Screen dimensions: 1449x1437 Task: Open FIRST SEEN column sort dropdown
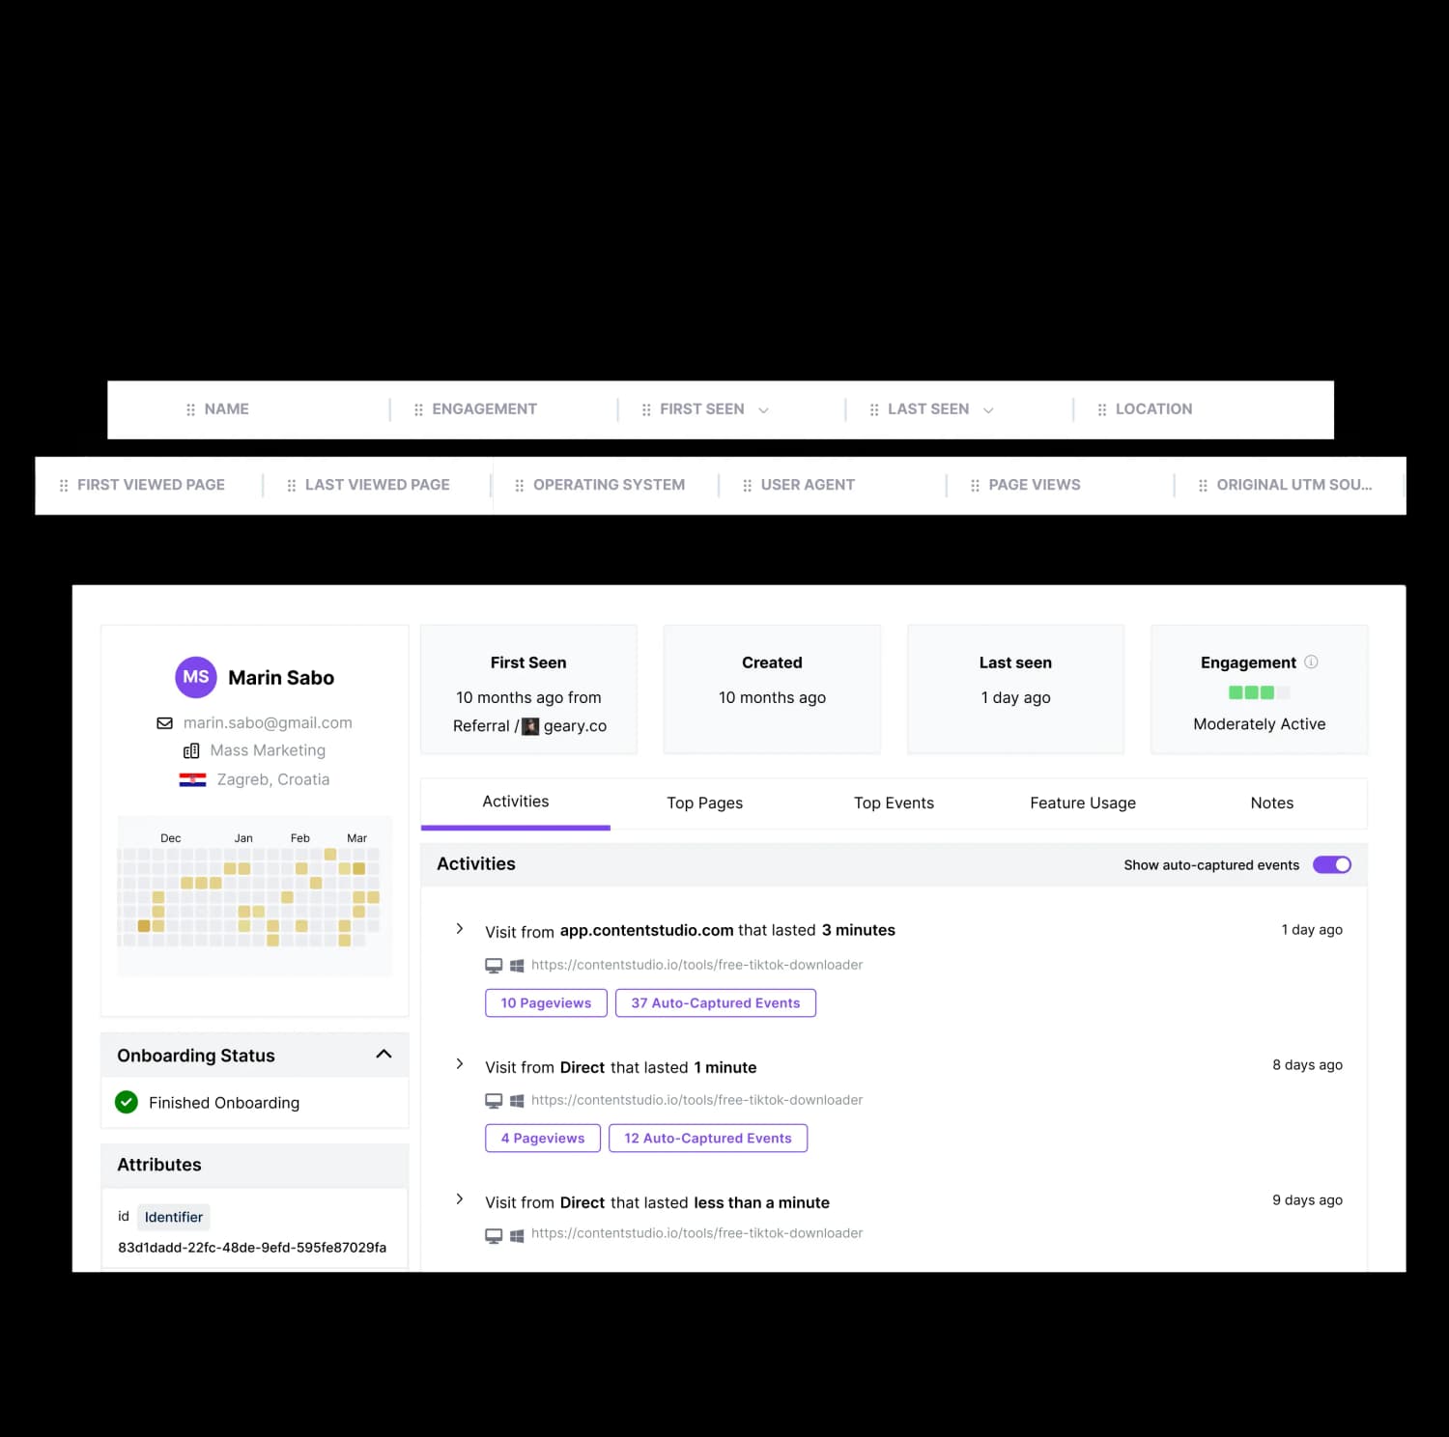[763, 410]
